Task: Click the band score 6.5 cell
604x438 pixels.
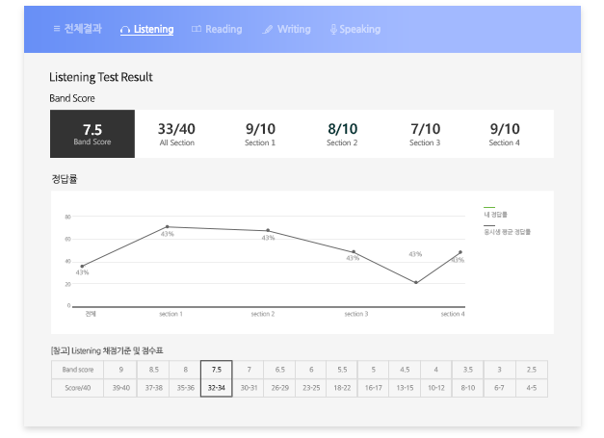Action: pos(280,370)
